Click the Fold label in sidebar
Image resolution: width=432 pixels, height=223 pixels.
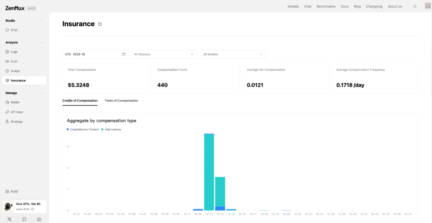pos(14,191)
